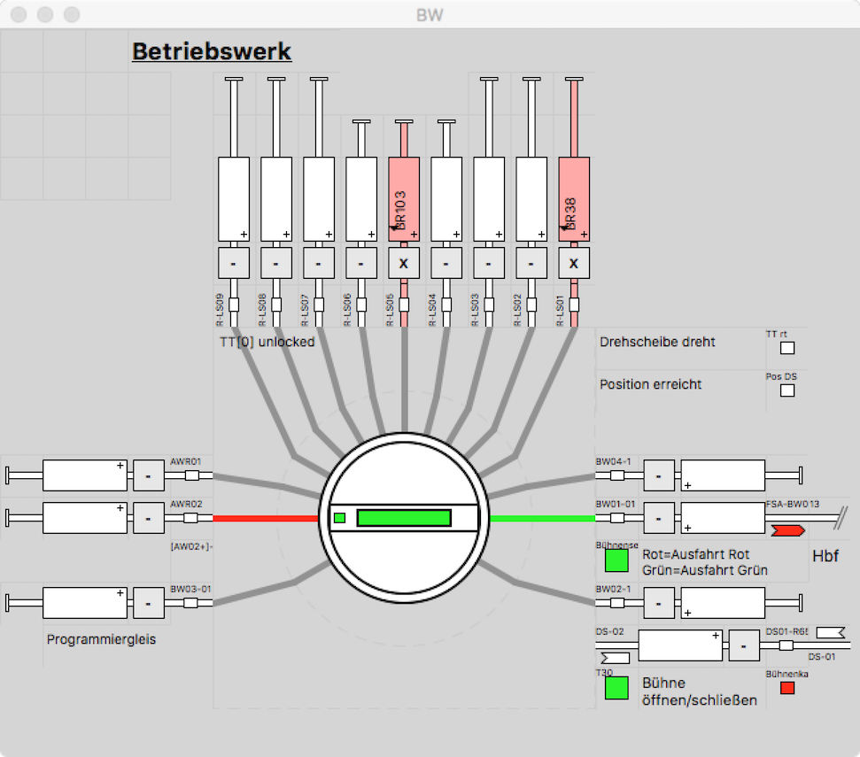Image resolution: width=860 pixels, height=757 pixels.
Task: Toggle the TT rt indicator box
Action: (x=787, y=348)
